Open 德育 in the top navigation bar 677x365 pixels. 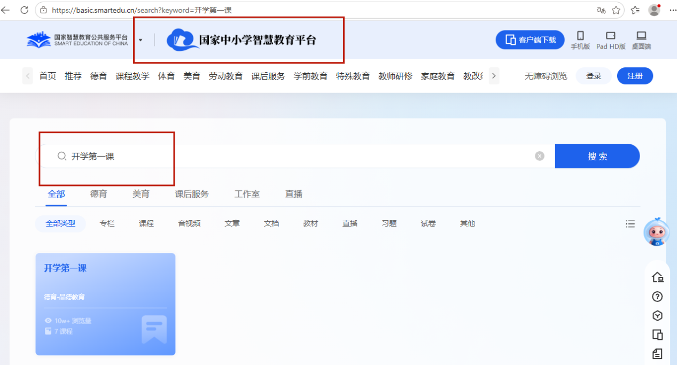[x=99, y=76]
